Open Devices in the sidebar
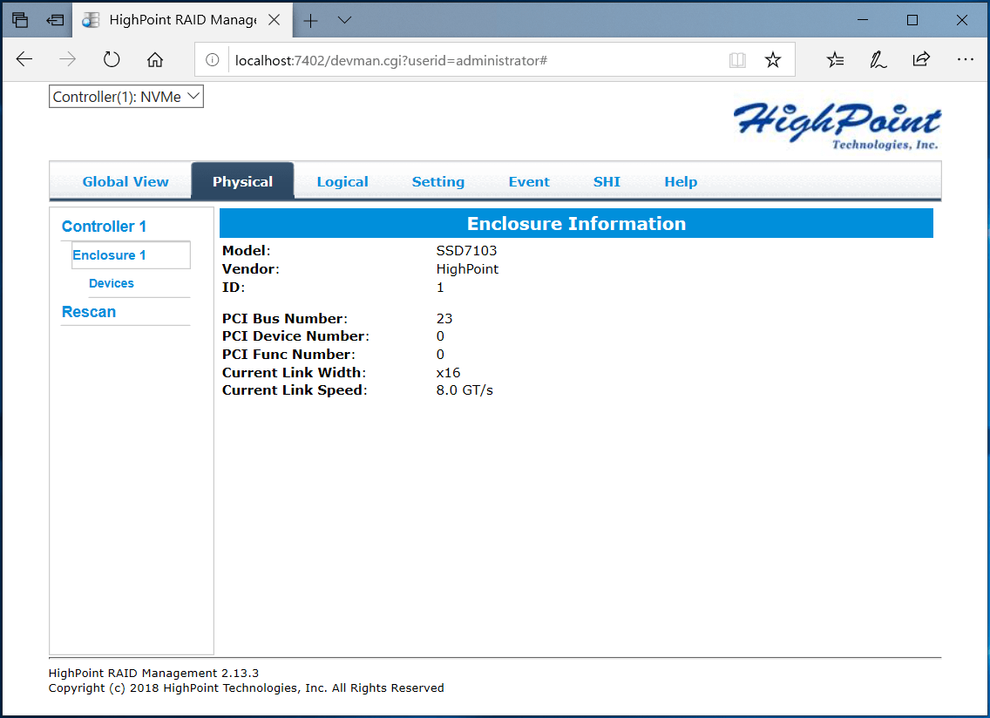The width and height of the screenshot is (990, 718). [112, 283]
